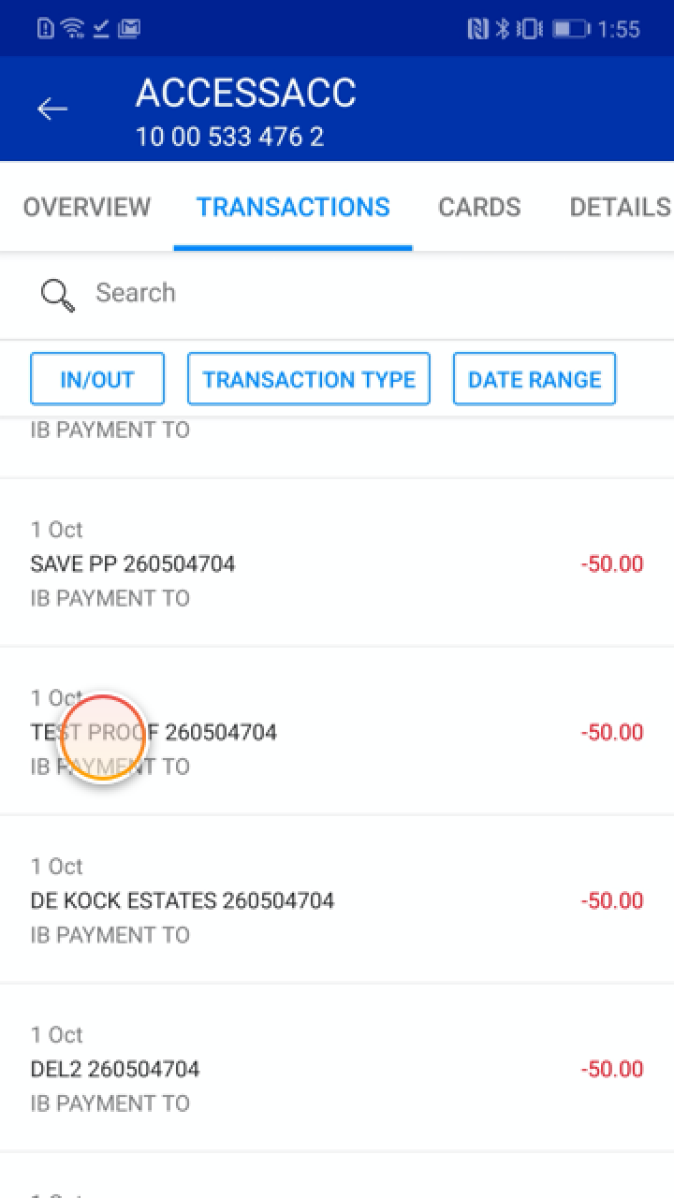Image resolution: width=674 pixels, height=1198 pixels.
Task: Tap the Wi-Fi status icon
Action: click(x=72, y=29)
